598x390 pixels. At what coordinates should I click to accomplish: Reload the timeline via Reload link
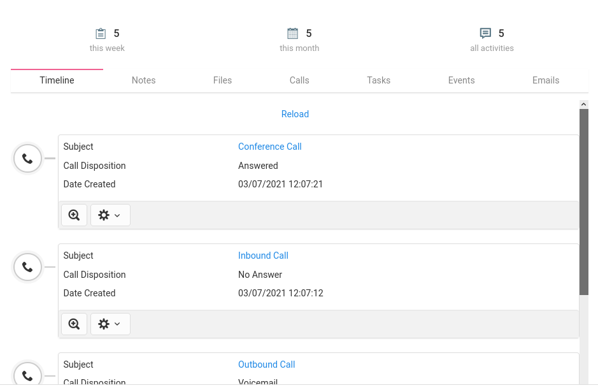coord(295,114)
